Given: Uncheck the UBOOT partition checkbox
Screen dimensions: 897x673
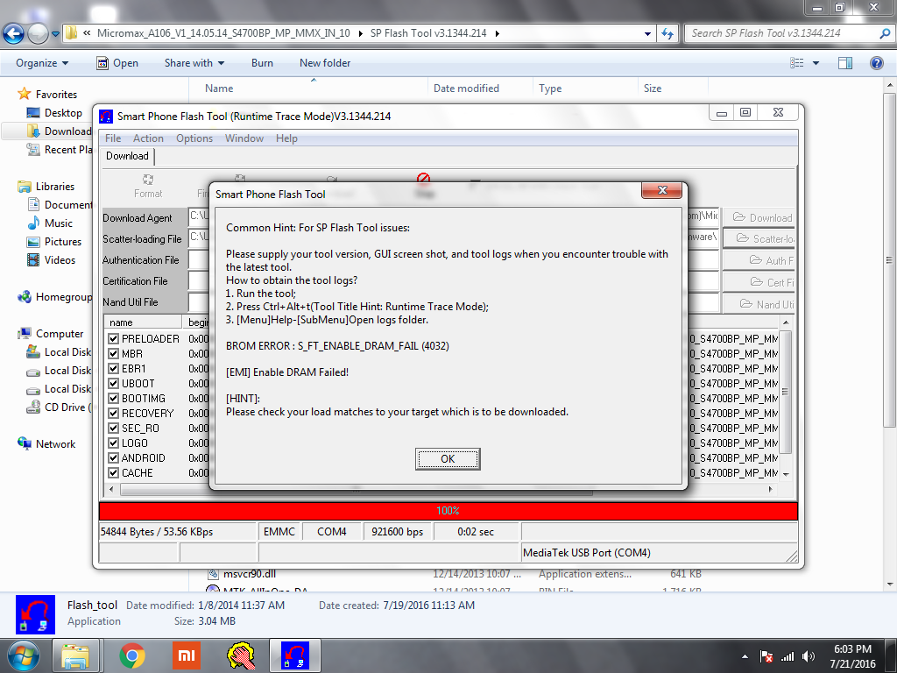Looking at the screenshot, I should click(113, 384).
